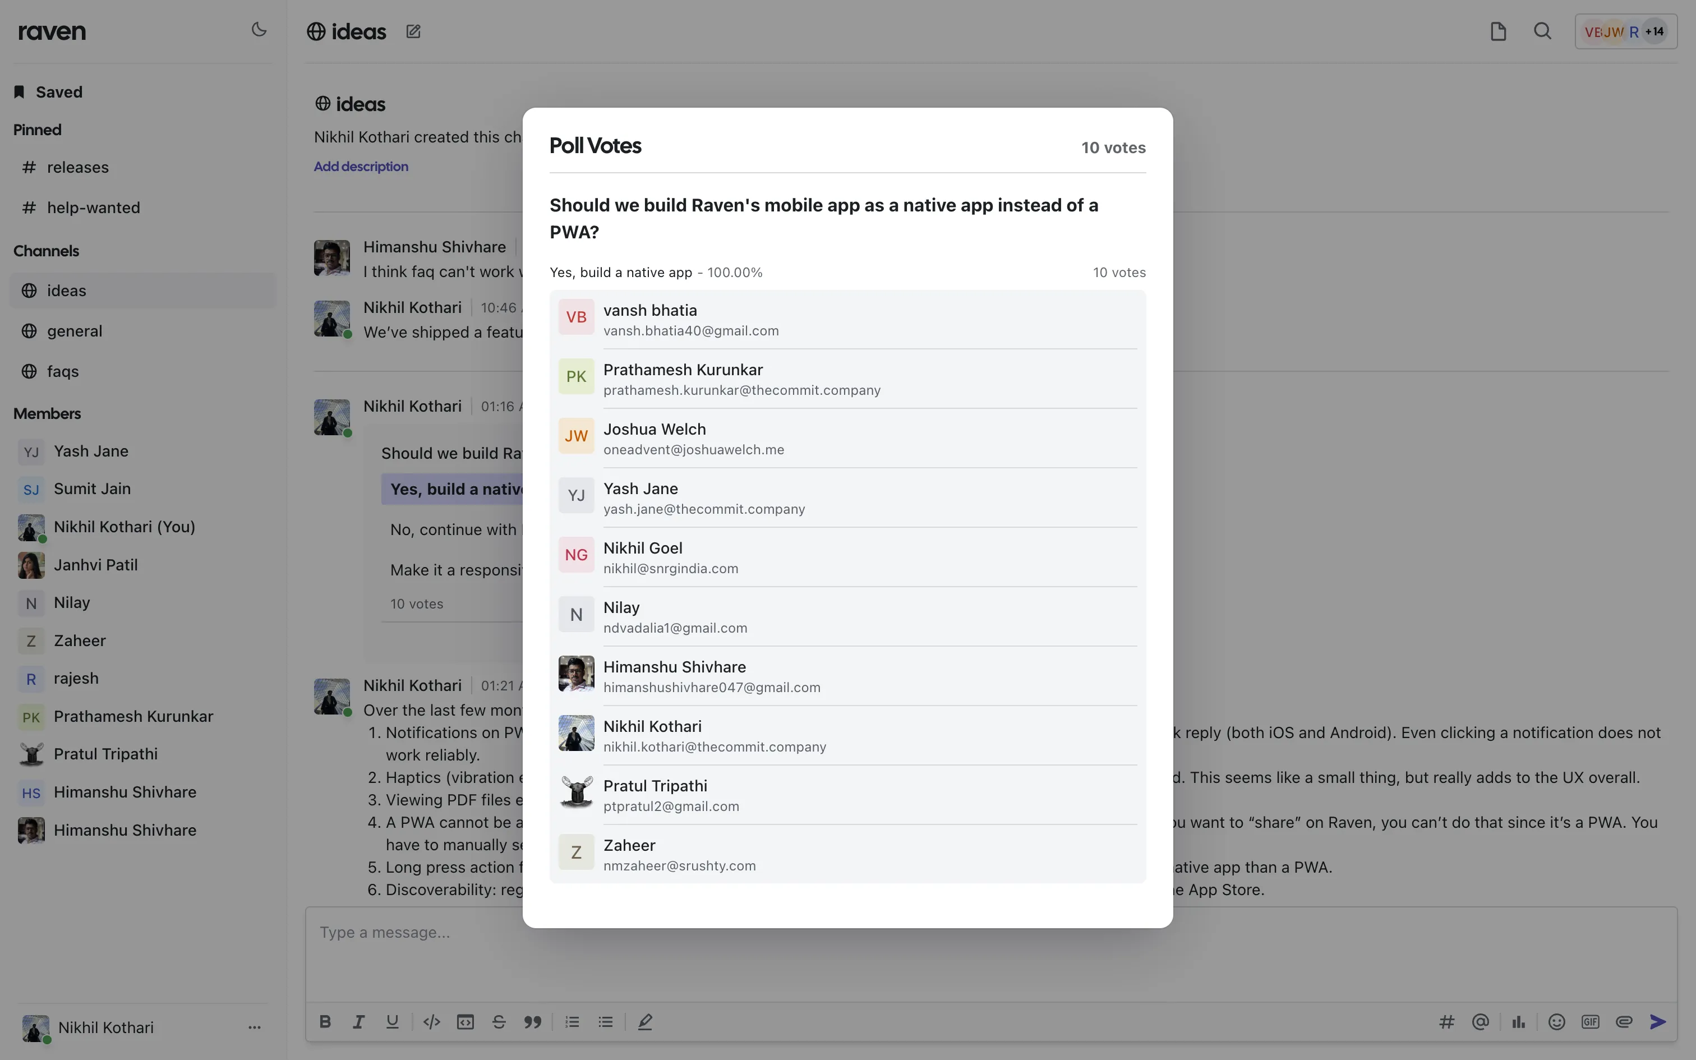
Task: Open the GIF picker
Action: coord(1591,1021)
